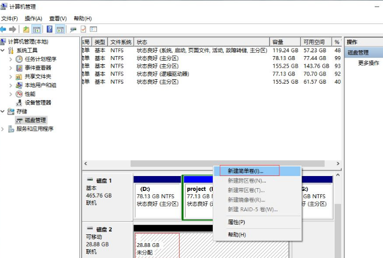
Task: Select Properties (属性) in context menu
Action: point(236,222)
